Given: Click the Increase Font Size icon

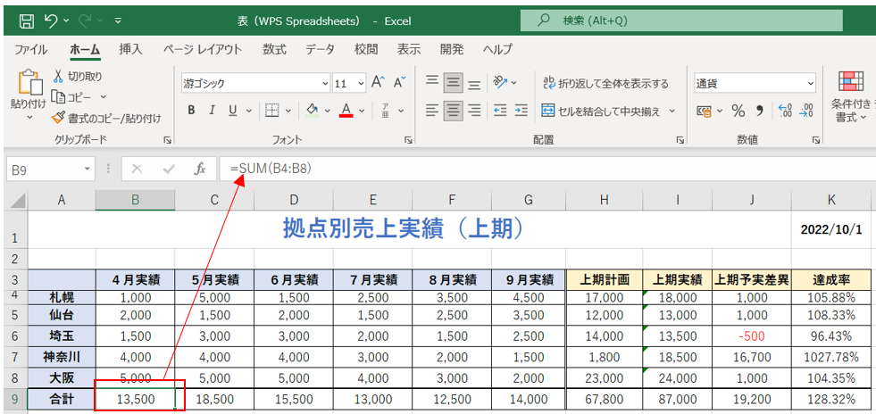Looking at the screenshot, I should click(378, 83).
